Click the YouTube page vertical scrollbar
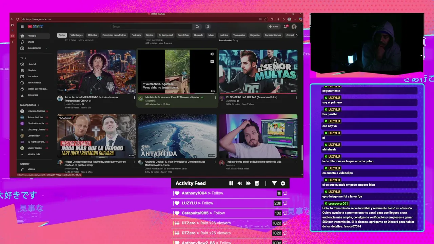434x244 pixels. point(301,152)
